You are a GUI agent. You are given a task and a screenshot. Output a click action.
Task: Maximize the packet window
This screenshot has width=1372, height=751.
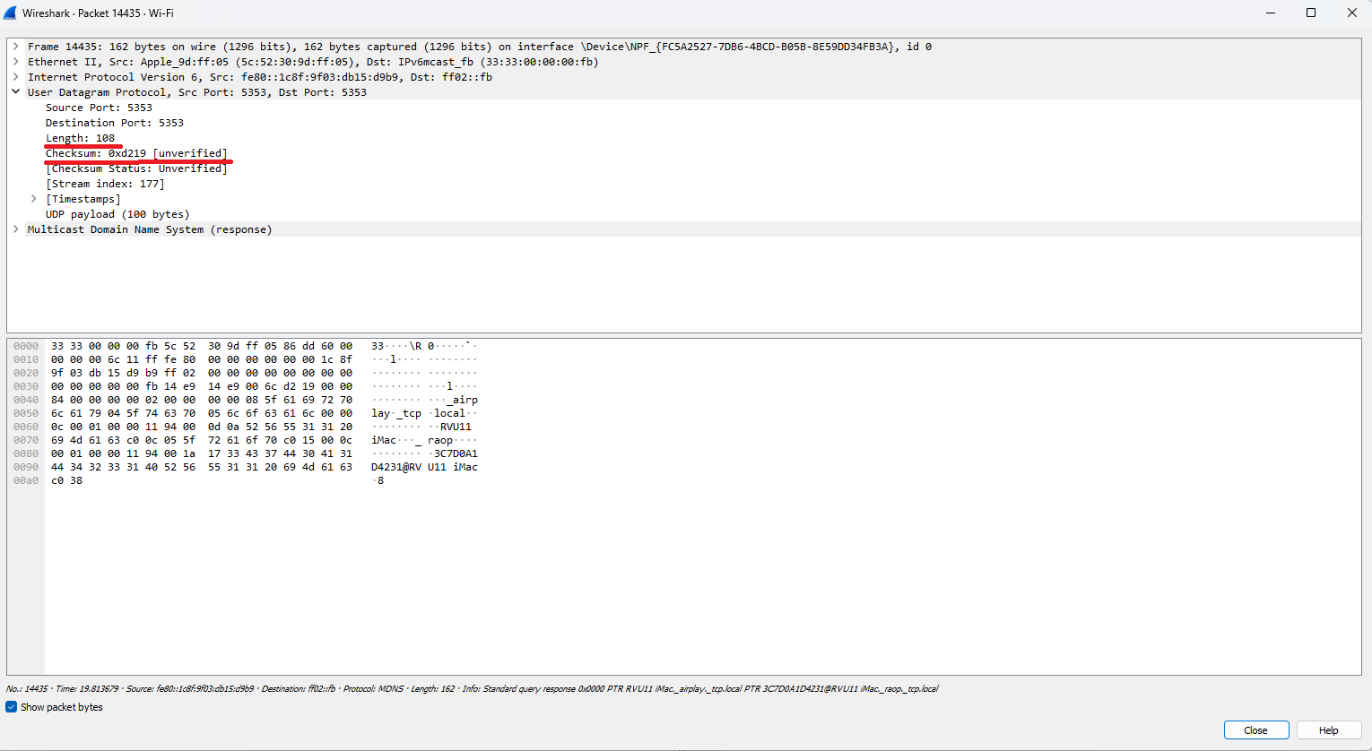click(x=1311, y=13)
